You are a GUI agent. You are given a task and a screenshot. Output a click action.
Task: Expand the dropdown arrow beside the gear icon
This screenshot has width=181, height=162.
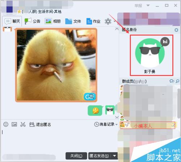(x=114, y=21)
